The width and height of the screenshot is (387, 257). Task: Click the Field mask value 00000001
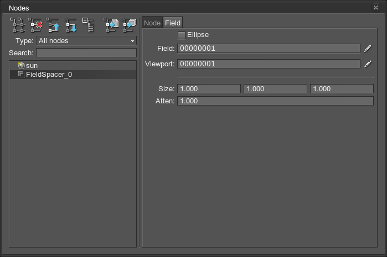point(269,49)
